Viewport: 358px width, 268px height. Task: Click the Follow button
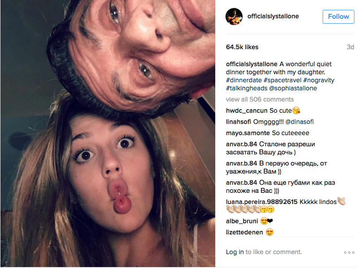coord(338,17)
